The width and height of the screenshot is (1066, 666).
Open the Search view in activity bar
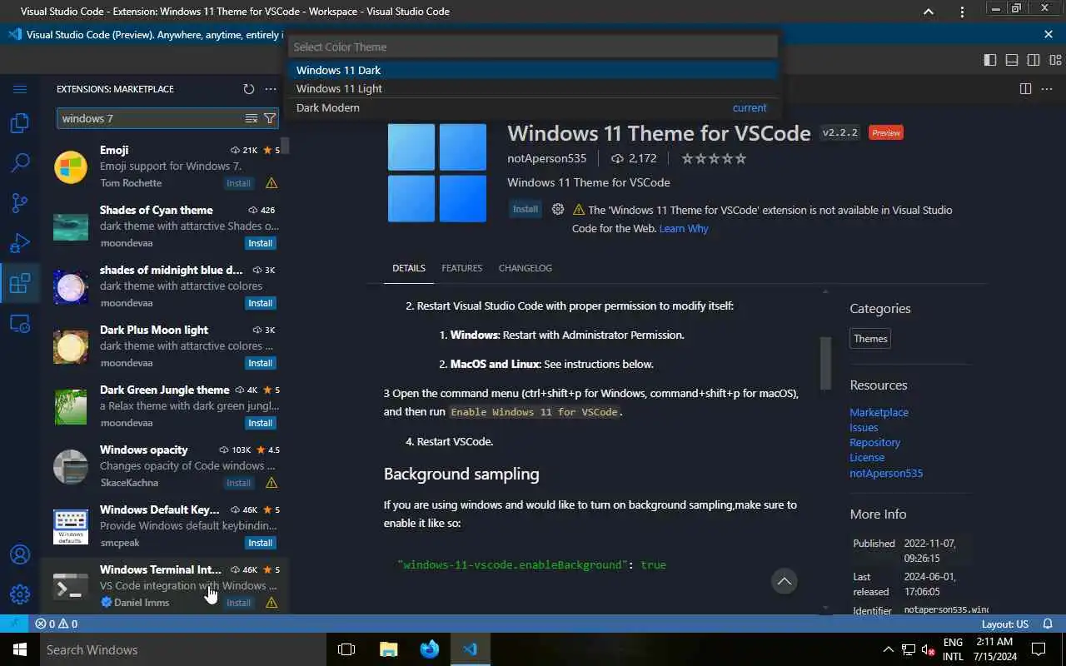(x=20, y=162)
